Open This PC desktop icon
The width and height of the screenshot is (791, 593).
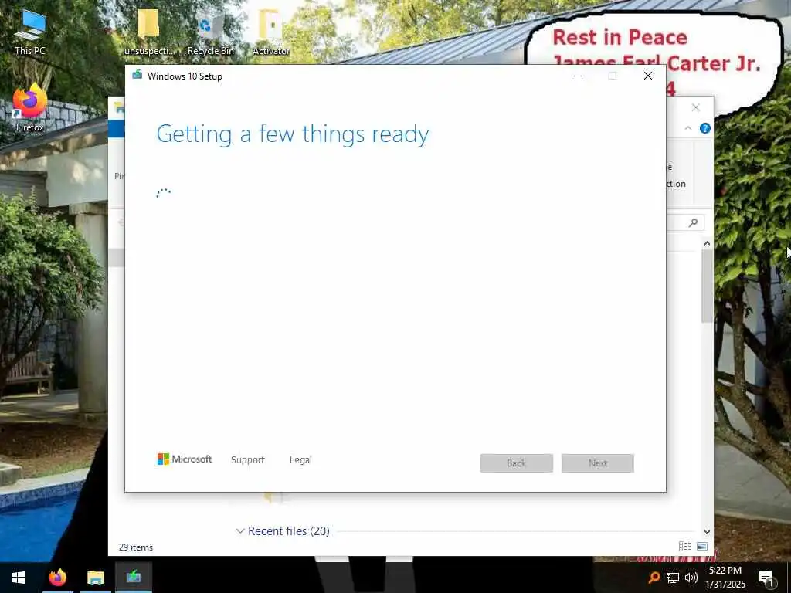(x=30, y=31)
